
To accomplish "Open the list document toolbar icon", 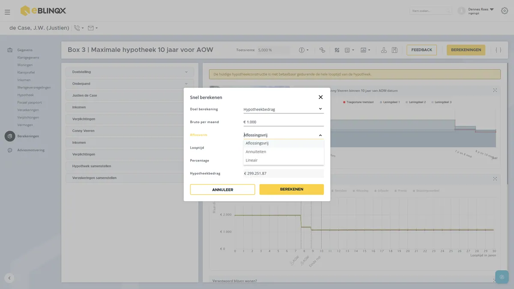I will (x=347, y=50).
